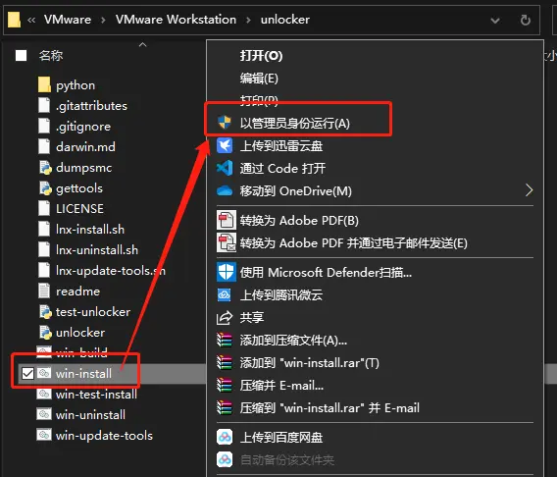Select 上传到百度网盘 entry
This screenshot has height=477, width=557.
tap(281, 438)
